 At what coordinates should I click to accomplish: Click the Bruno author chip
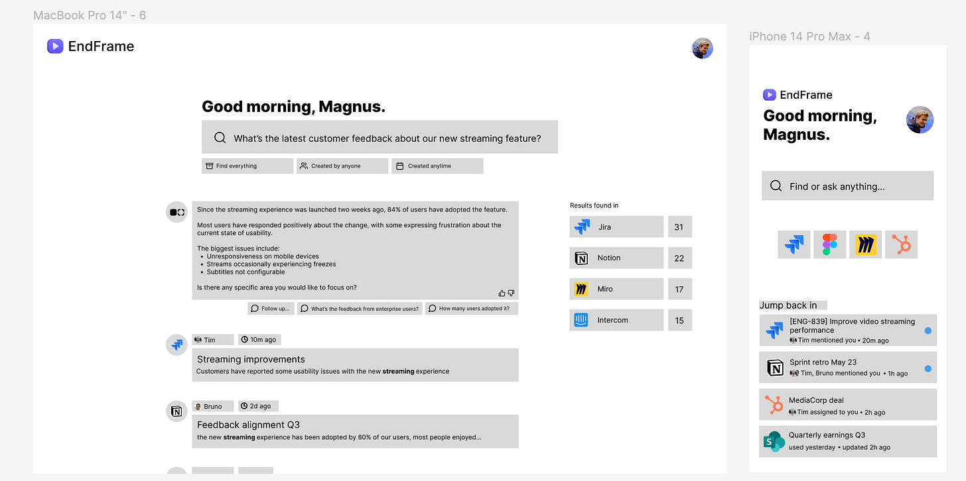pyautogui.click(x=213, y=406)
